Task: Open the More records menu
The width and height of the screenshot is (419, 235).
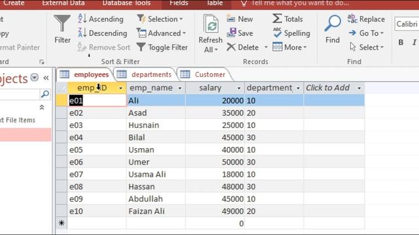Action: (289, 47)
